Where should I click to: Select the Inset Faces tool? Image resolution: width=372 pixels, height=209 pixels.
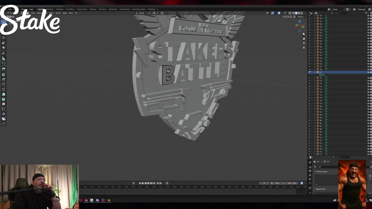click(x=3, y=75)
